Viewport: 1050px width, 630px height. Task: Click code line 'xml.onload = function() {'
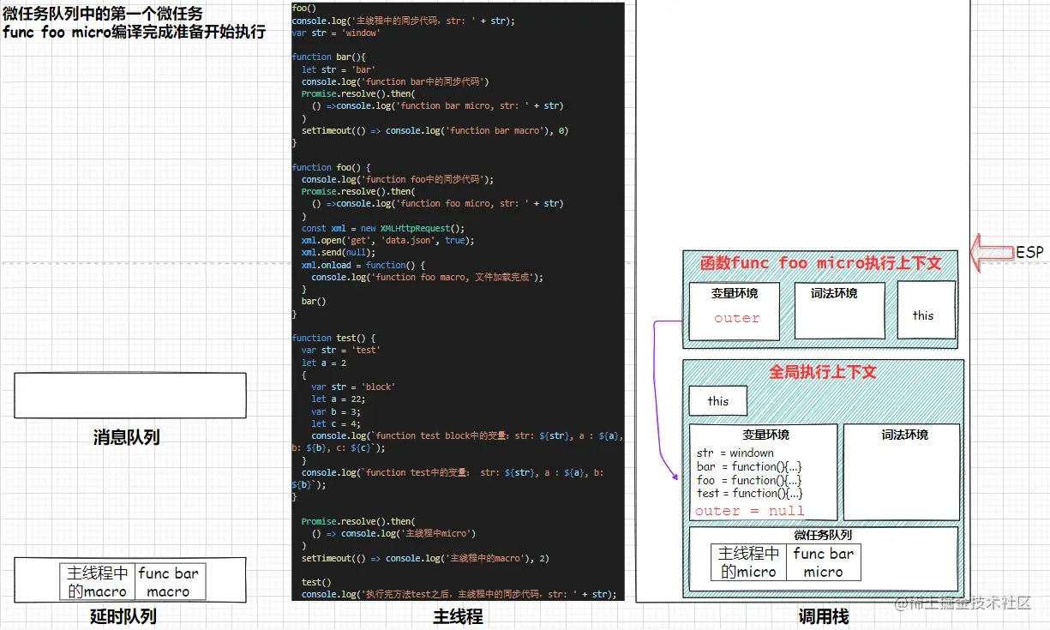[363, 265]
